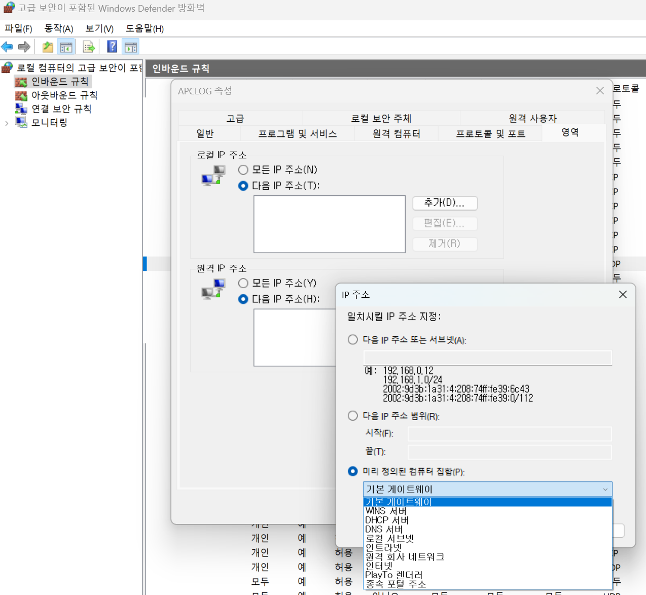
Task: Select 아웃바운드 규칙 in the tree
Action: coord(64,95)
